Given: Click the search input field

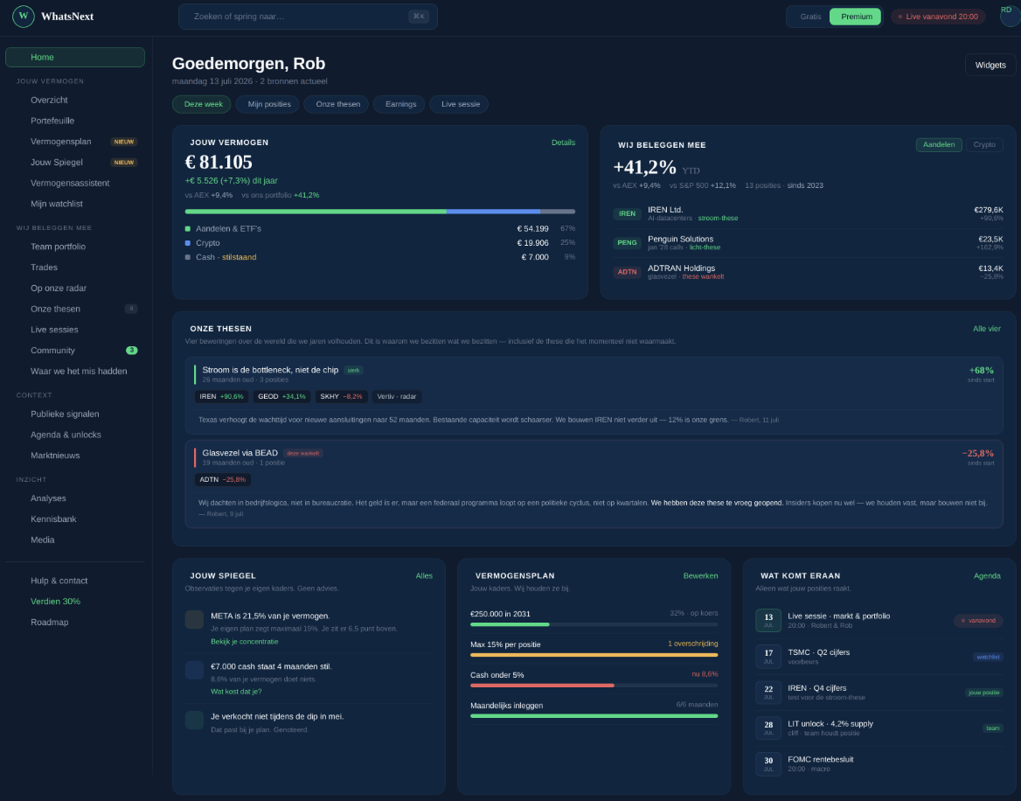Looking at the screenshot, I should point(308,17).
